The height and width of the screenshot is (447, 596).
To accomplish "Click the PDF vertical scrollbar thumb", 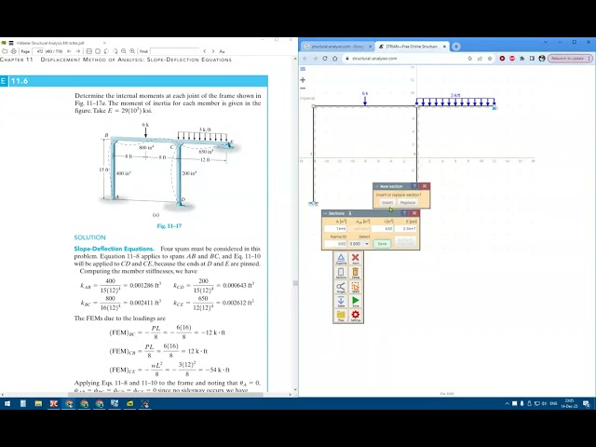I will 295,283.
